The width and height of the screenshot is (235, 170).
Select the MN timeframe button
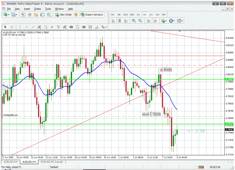point(164,15)
